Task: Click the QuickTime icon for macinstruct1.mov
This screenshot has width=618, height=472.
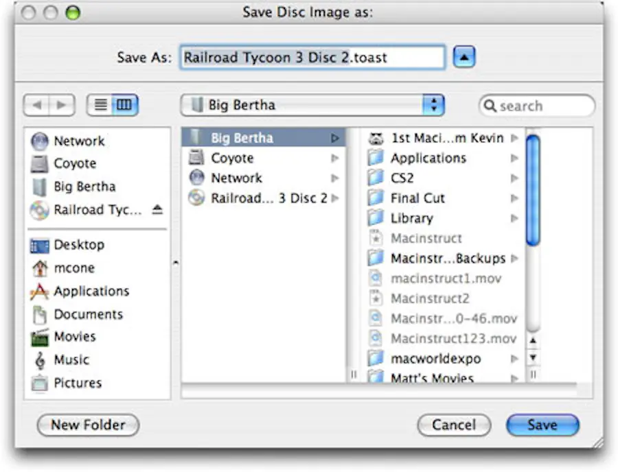Action: [376, 279]
